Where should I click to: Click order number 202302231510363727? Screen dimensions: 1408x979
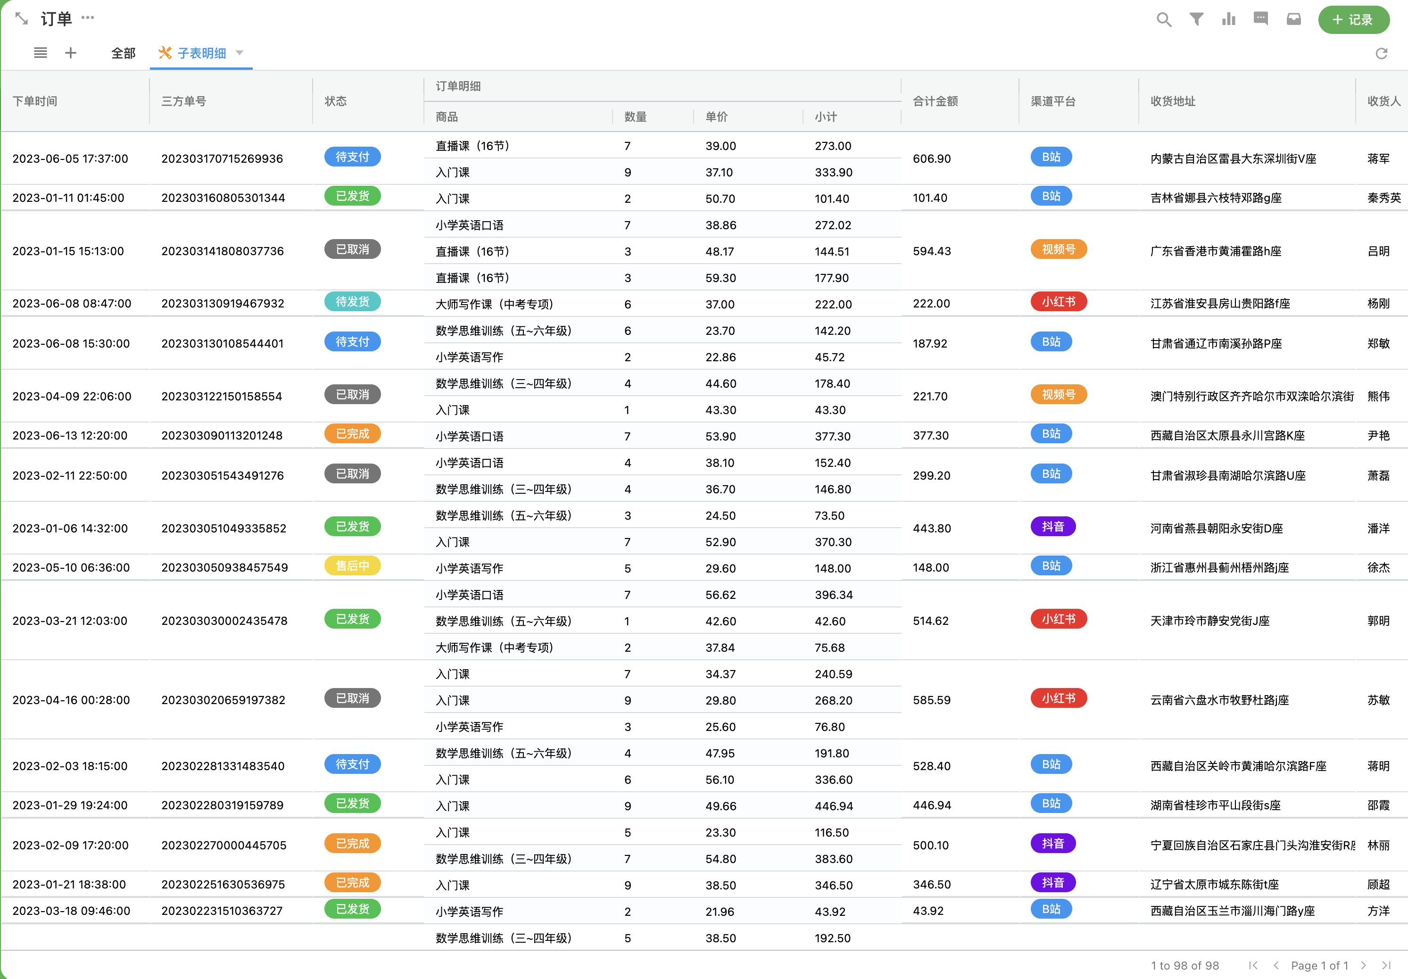(222, 911)
